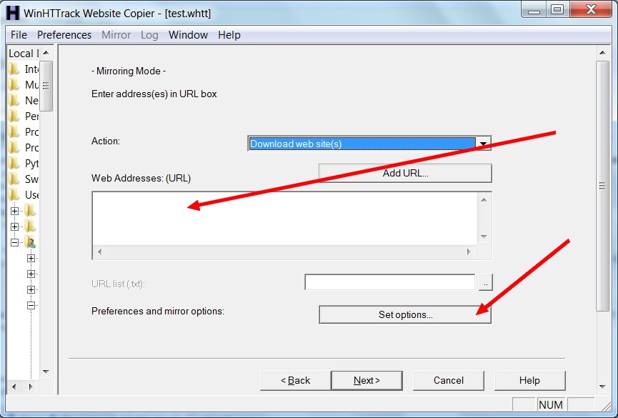This screenshot has width=618, height=418.
Task: Click the WinHTTrack H icon in title bar
Action: [x=13, y=13]
